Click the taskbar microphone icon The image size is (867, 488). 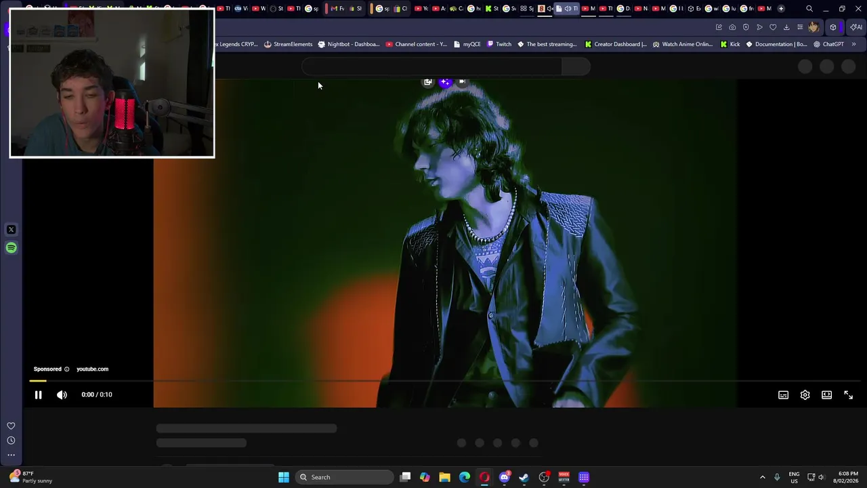pos(777,477)
